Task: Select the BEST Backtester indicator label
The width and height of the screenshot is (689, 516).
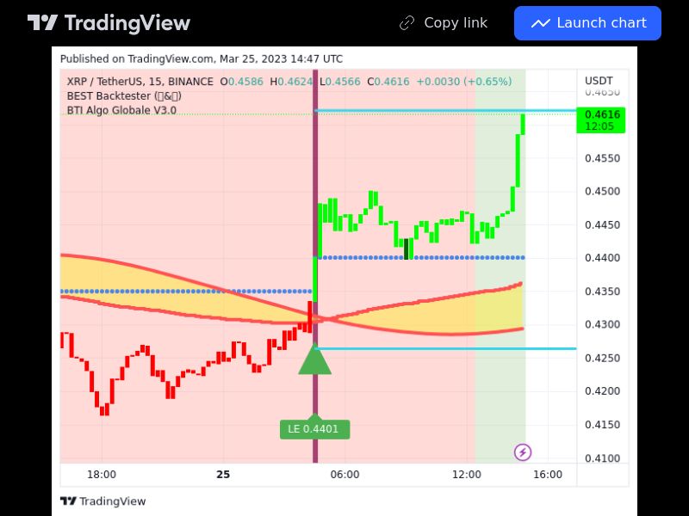Action: (124, 96)
